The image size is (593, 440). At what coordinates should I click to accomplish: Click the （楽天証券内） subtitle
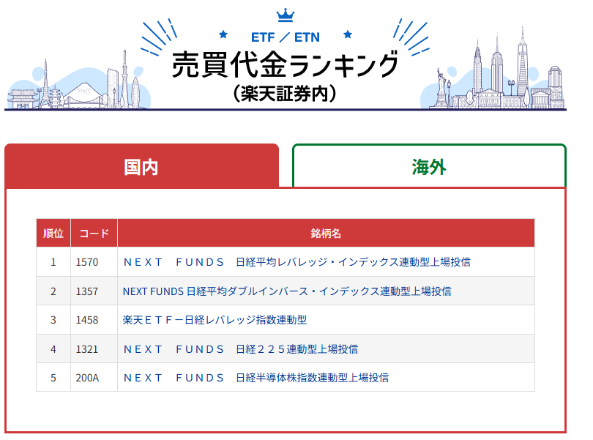point(286,94)
